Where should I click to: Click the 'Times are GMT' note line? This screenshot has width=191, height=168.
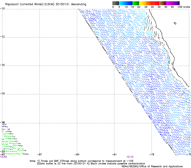pos(82,161)
